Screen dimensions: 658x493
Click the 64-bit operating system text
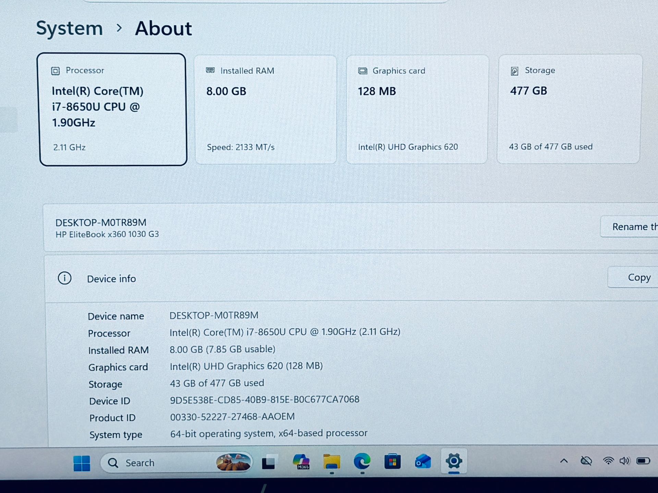click(269, 433)
